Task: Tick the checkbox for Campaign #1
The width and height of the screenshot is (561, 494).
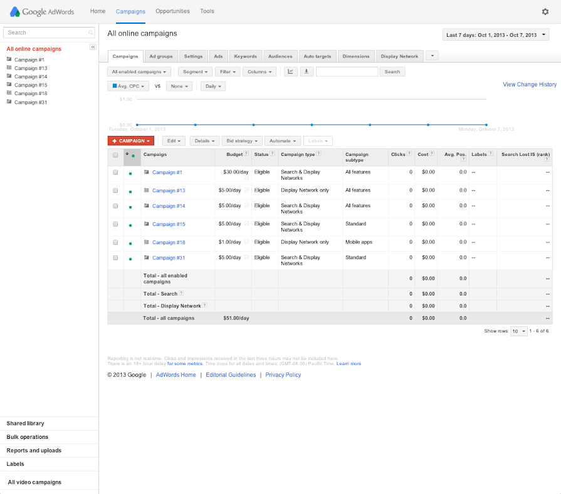Action: (x=115, y=172)
